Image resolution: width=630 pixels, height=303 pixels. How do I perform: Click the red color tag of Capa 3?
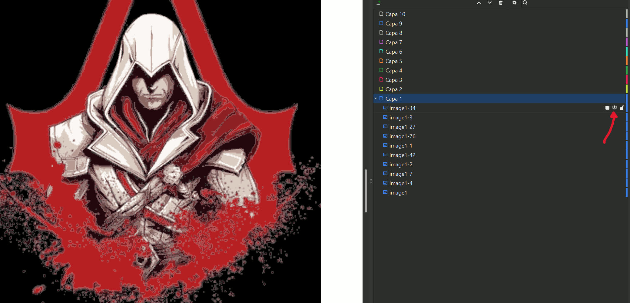click(x=627, y=80)
